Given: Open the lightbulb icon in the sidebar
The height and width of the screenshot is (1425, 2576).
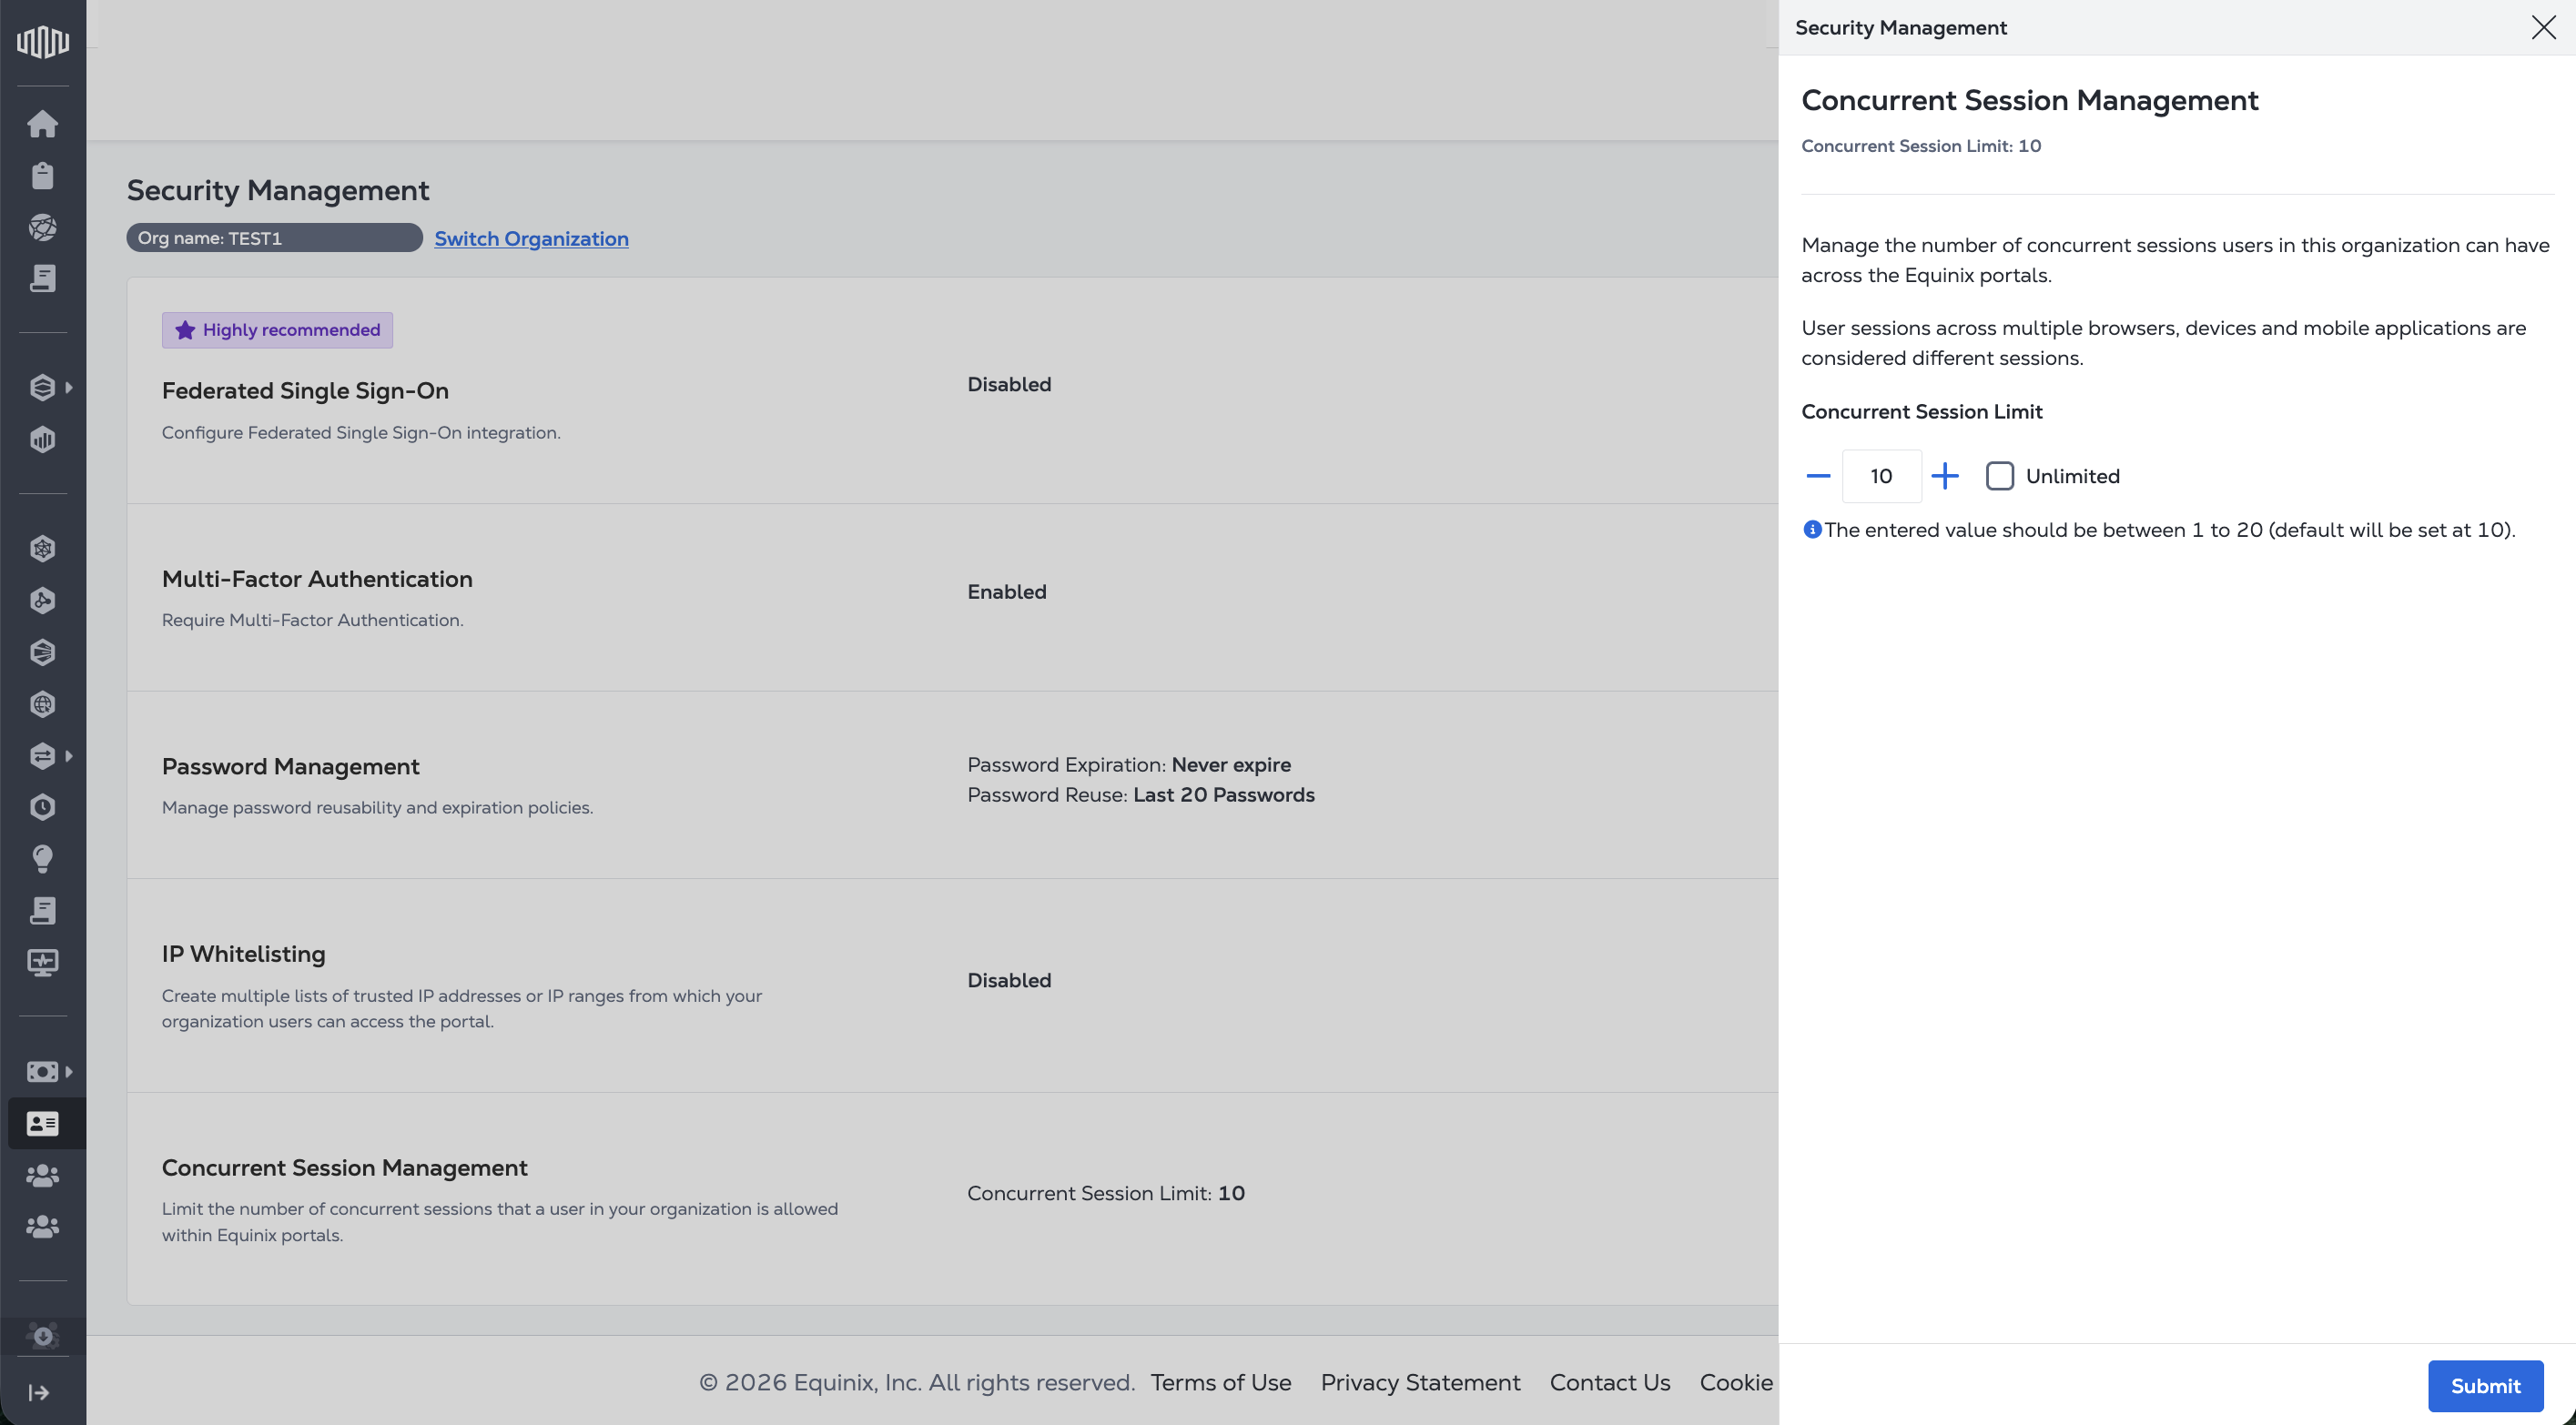Looking at the screenshot, I should coord(43,859).
